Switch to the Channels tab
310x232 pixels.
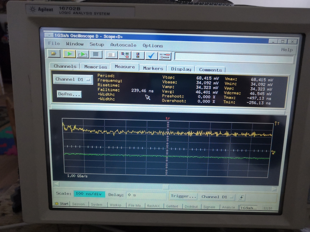[65, 66]
